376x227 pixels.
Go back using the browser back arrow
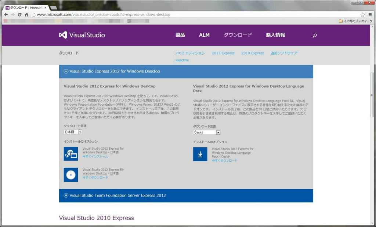[6, 15]
